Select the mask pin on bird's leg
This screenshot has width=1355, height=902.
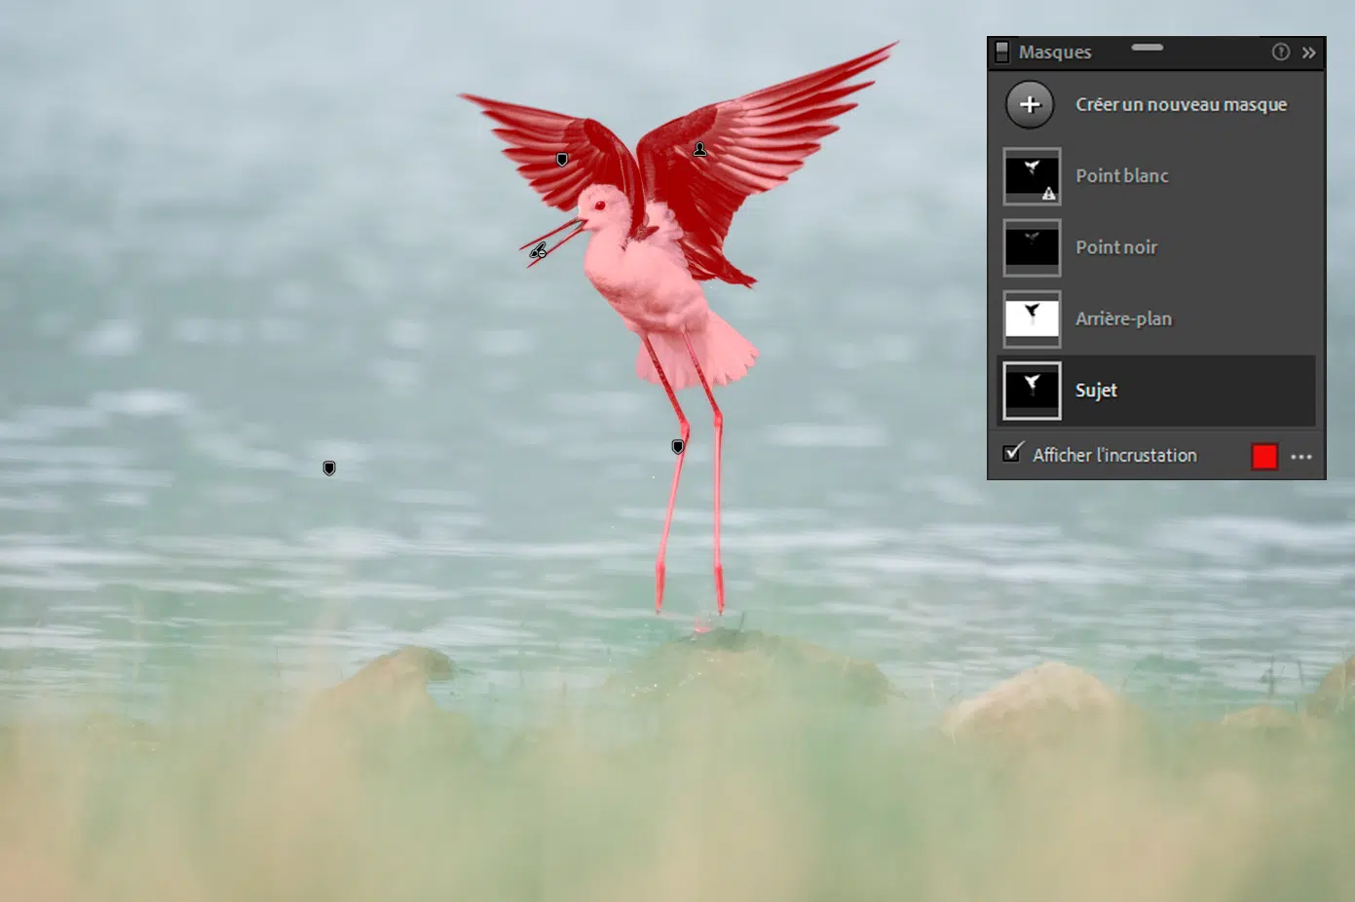click(678, 446)
